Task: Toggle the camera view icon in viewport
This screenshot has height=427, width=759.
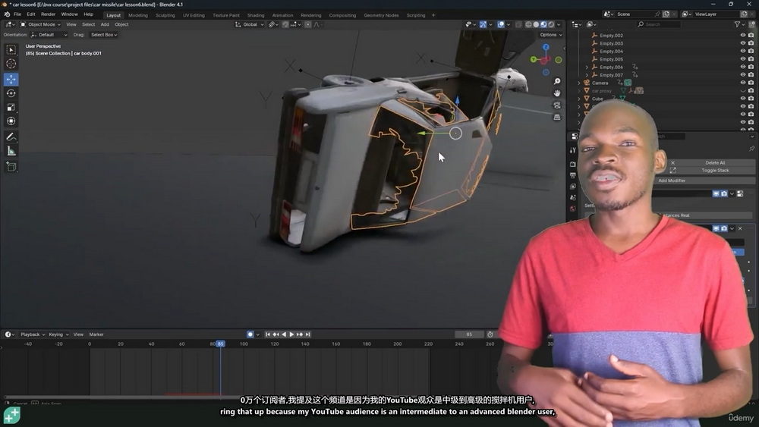Action: coord(557,105)
